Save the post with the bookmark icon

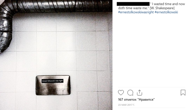(183, 93)
